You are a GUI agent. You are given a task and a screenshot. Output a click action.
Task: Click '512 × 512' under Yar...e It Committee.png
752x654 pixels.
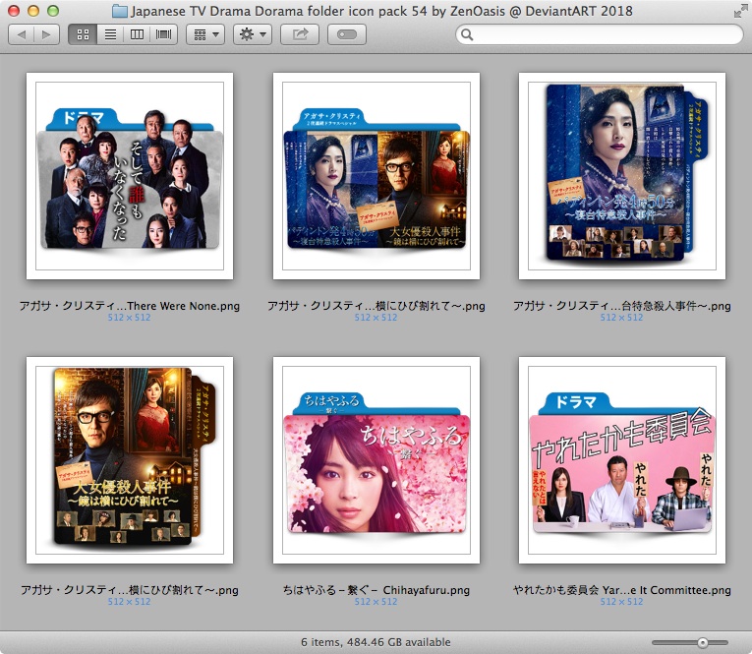click(622, 602)
